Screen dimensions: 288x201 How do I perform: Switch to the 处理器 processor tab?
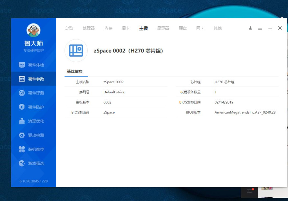point(89,28)
